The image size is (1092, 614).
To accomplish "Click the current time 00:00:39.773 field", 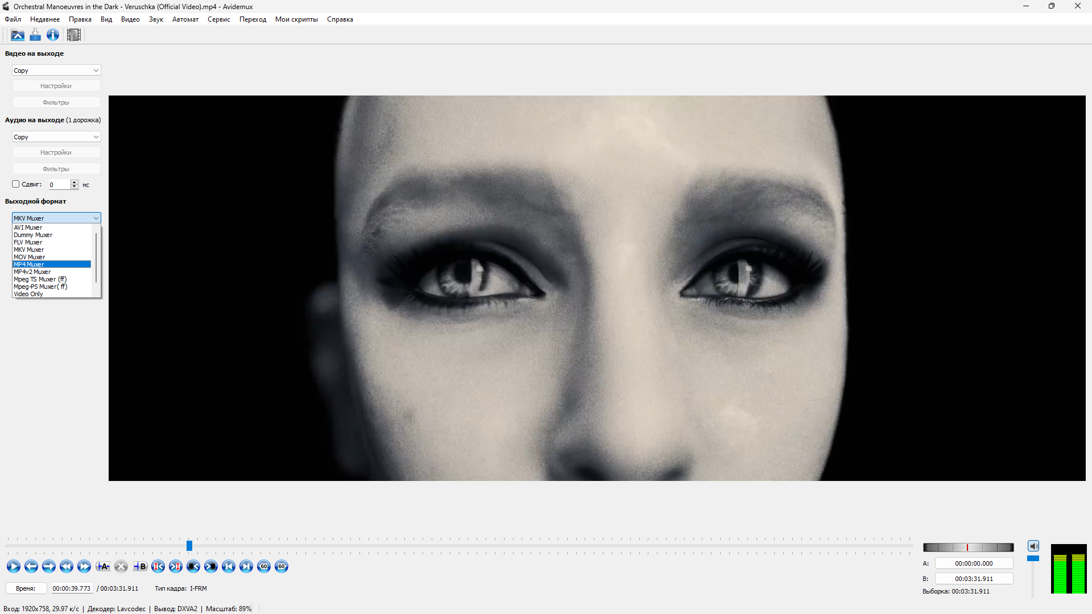I will [x=72, y=588].
